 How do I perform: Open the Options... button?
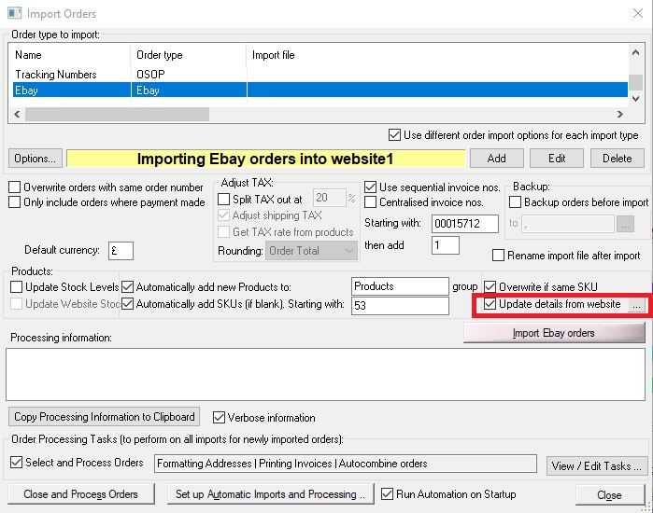pos(35,159)
